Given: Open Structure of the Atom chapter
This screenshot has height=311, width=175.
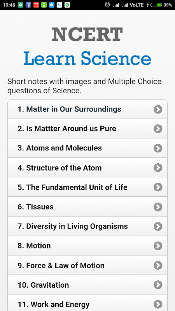Looking at the screenshot, I should click(x=87, y=168).
